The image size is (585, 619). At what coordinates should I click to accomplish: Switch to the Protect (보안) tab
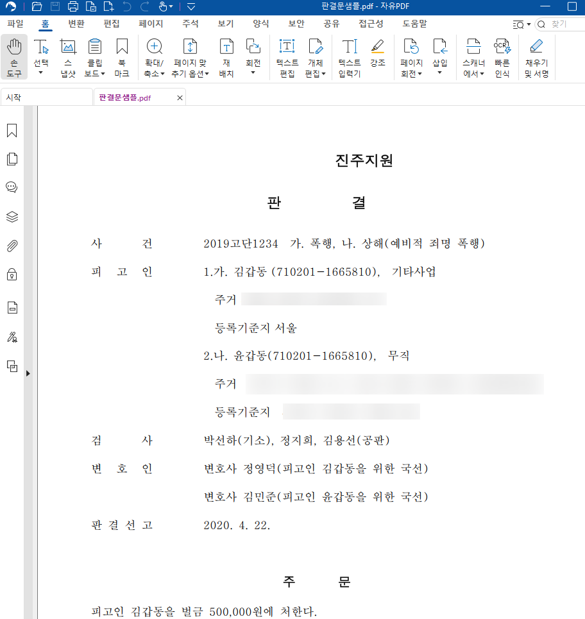pyautogui.click(x=296, y=24)
